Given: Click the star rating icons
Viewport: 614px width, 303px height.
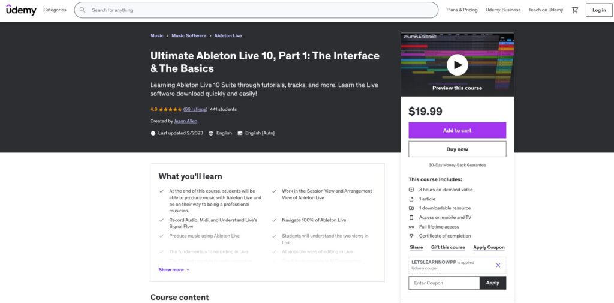Looking at the screenshot, I should pyautogui.click(x=170, y=109).
